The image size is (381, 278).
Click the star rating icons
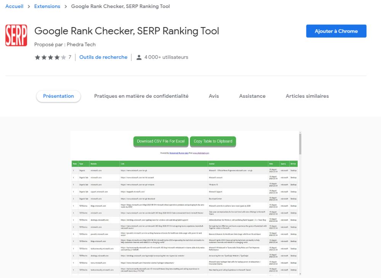pos(51,57)
